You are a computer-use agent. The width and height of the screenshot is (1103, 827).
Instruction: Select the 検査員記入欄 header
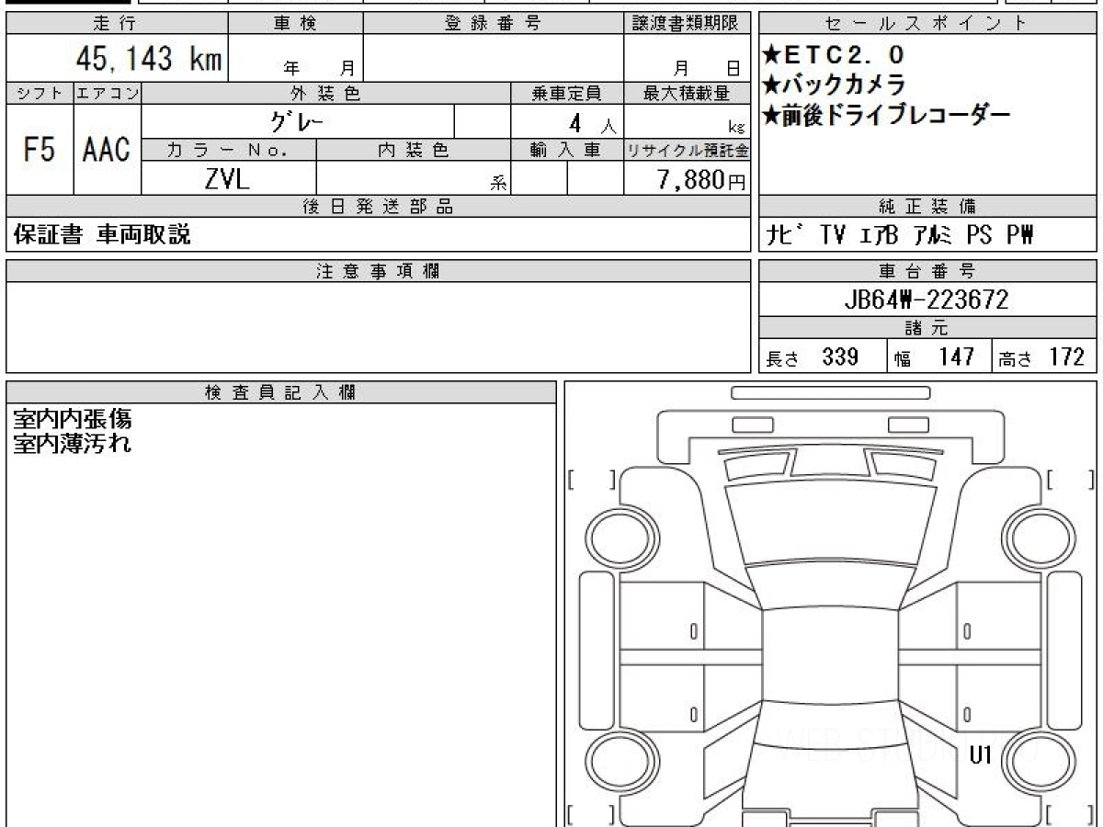click(281, 391)
